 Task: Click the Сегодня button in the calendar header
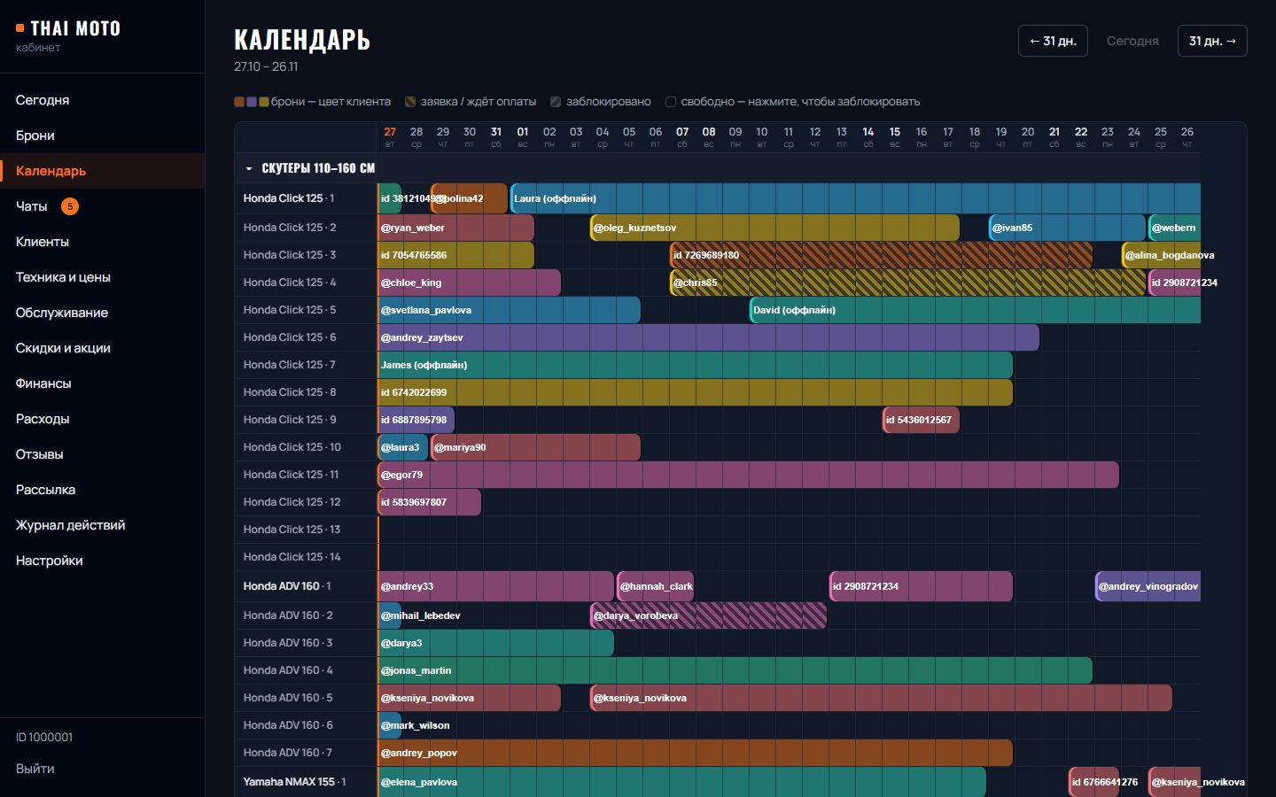[x=1132, y=41]
